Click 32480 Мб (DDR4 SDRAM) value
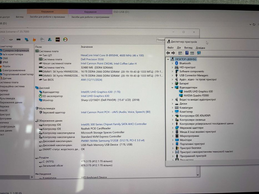Viewport: 259px width, 194px height. [97, 67]
